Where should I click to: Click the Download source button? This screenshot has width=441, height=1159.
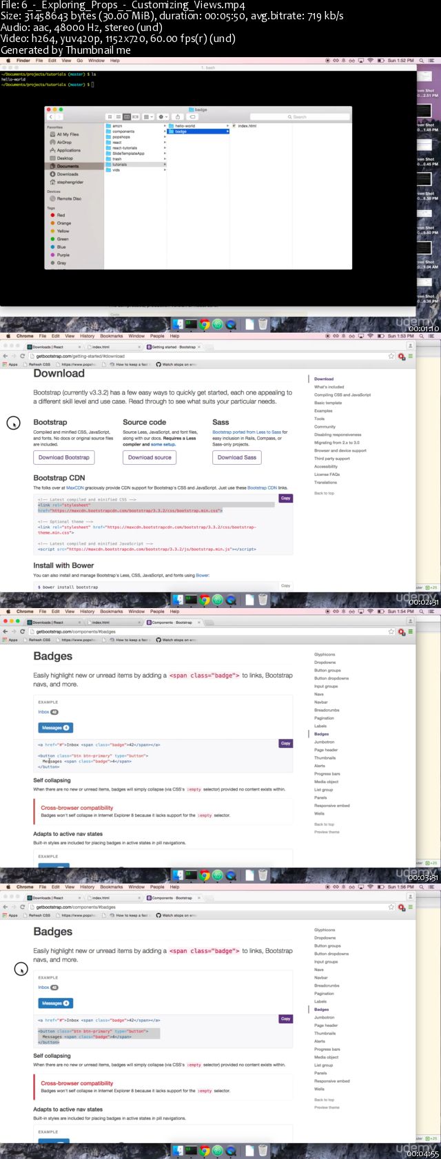(150, 457)
